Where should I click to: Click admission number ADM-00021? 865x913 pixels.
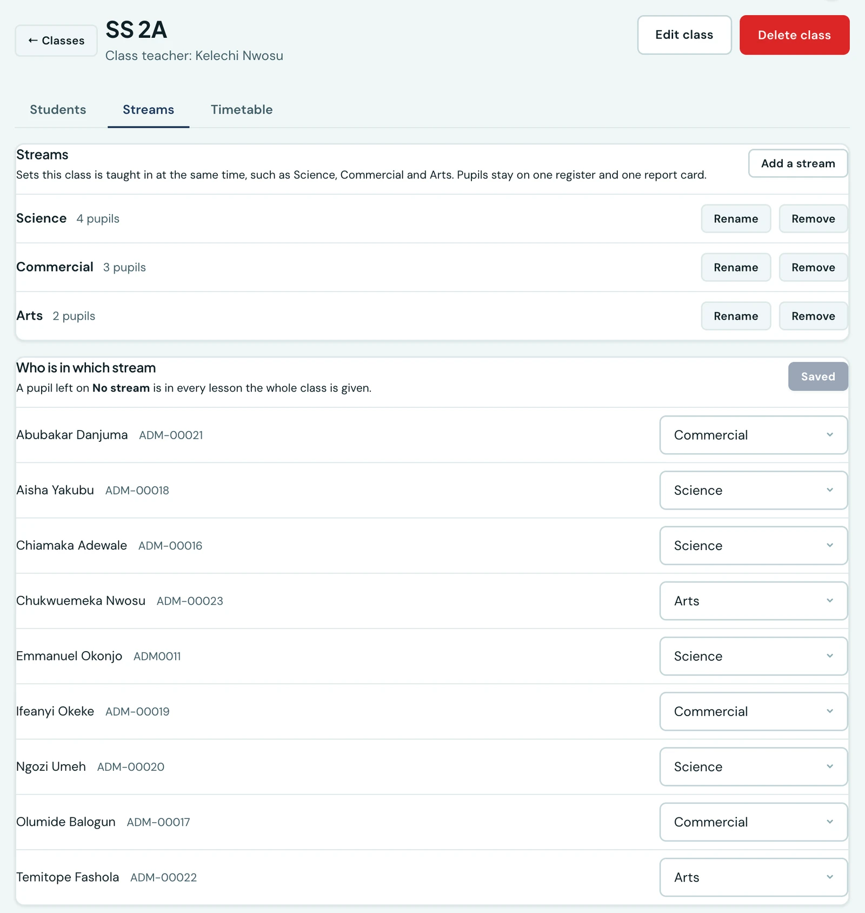click(171, 435)
